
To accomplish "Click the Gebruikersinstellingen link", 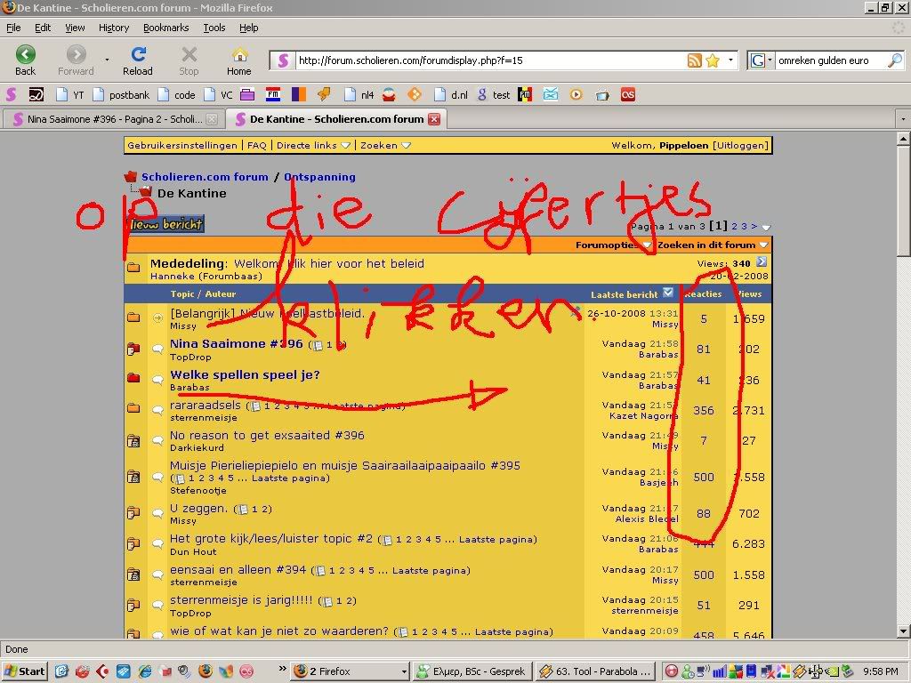I will click(x=182, y=145).
